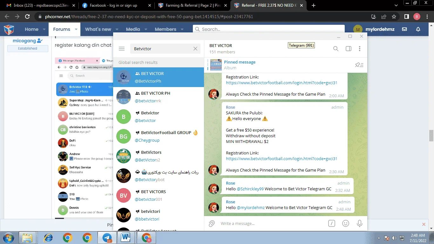Viewport: 434px width, 244px height.
Task: Open forum alerts bell icon
Action: click(418, 29)
